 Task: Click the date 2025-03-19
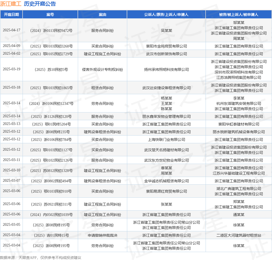coord(11,69)
